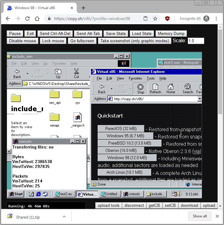Reload the page in Chrome

tap(27, 19)
